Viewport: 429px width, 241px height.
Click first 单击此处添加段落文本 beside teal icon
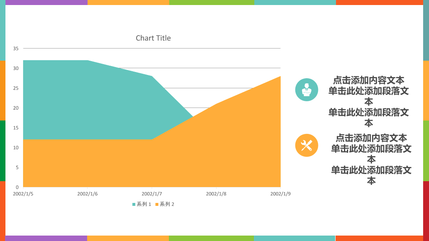coord(369,96)
